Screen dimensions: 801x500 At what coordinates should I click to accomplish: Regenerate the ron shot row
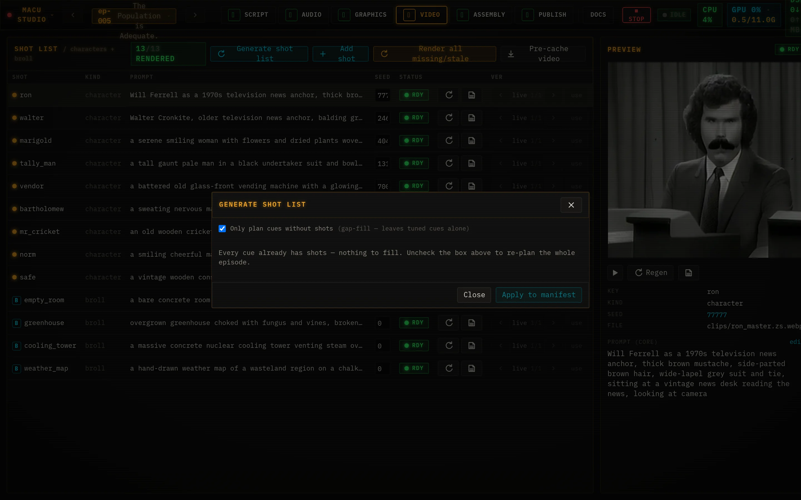(x=449, y=95)
